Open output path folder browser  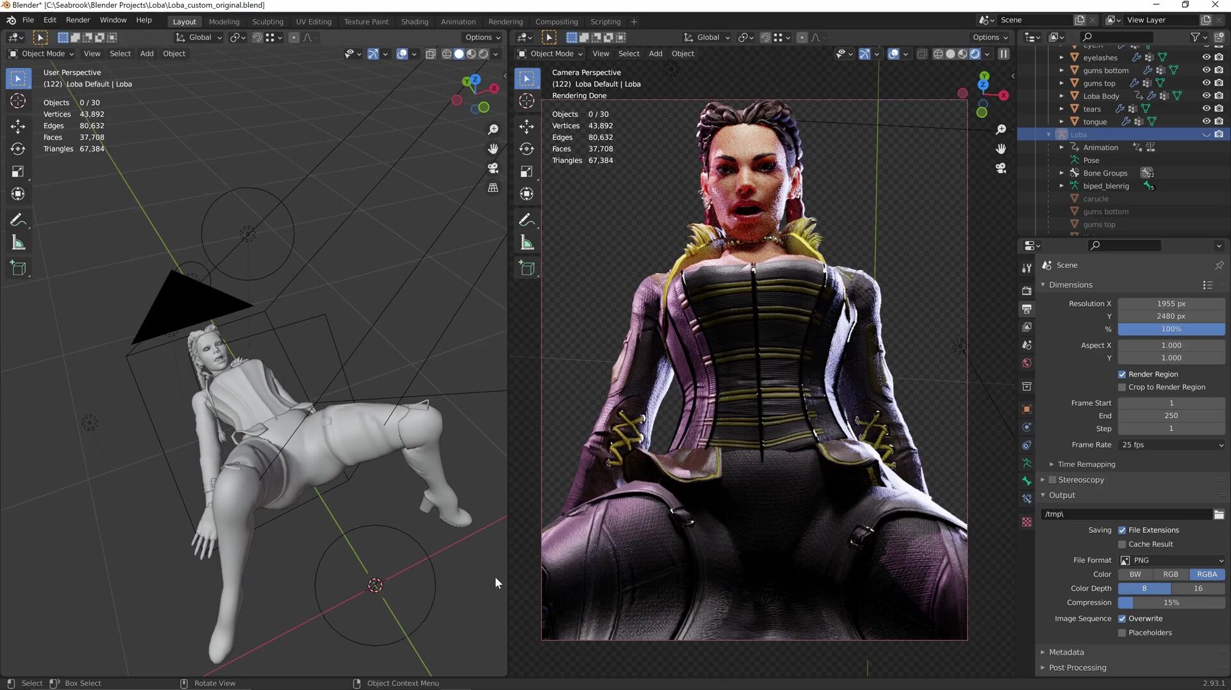(1219, 514)
